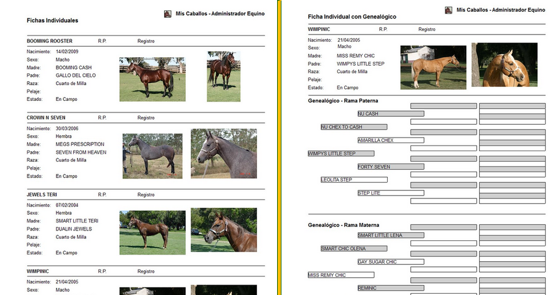Click MISS REMY CHIC in the Madre field

[356, 56]
